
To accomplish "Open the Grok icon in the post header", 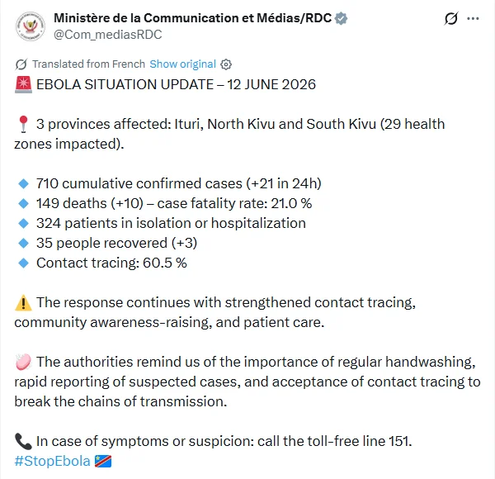I will [450, 19].
